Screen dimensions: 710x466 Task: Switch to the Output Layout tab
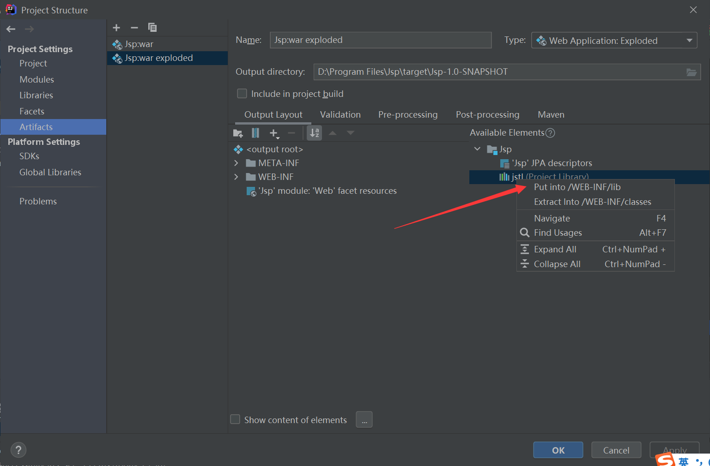tap(273, 115)
